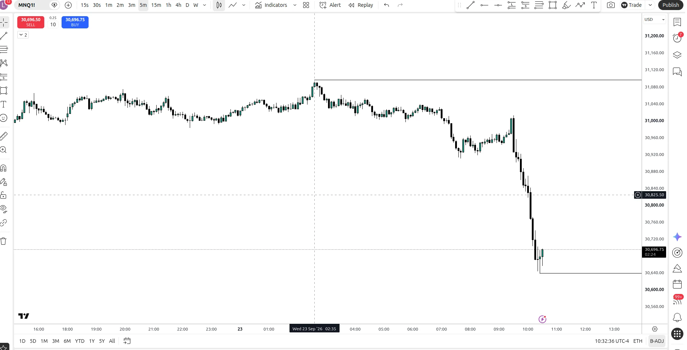687x350 pixels.
Task: Expand the collapsed indicators legend showing 2
Action: 23,35
